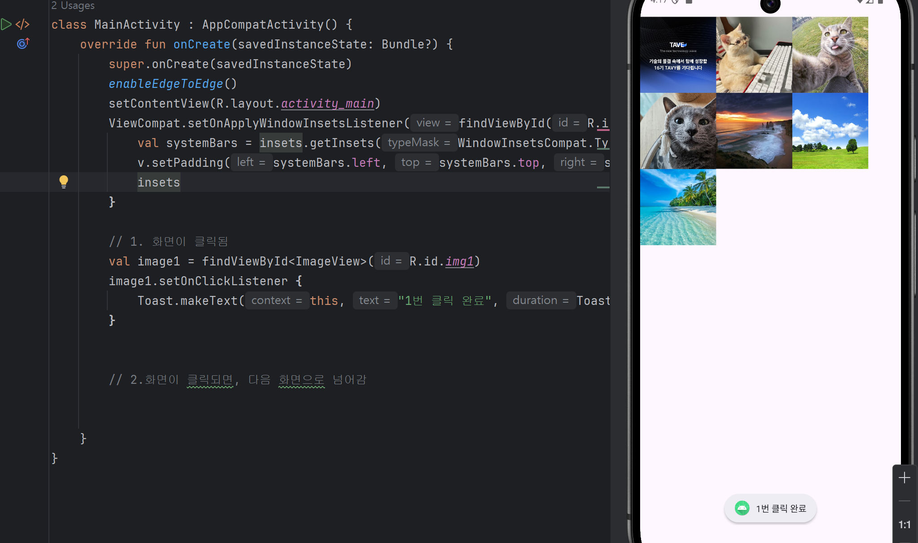Tap the sunset coastline image

754,131
